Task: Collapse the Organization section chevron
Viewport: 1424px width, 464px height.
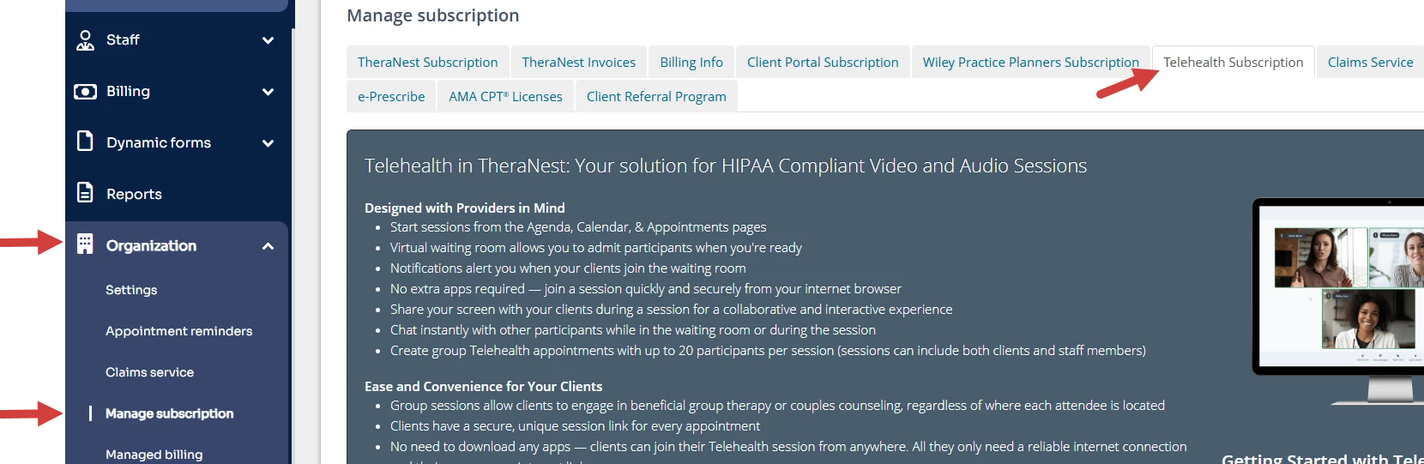Action: pos(268,246)
